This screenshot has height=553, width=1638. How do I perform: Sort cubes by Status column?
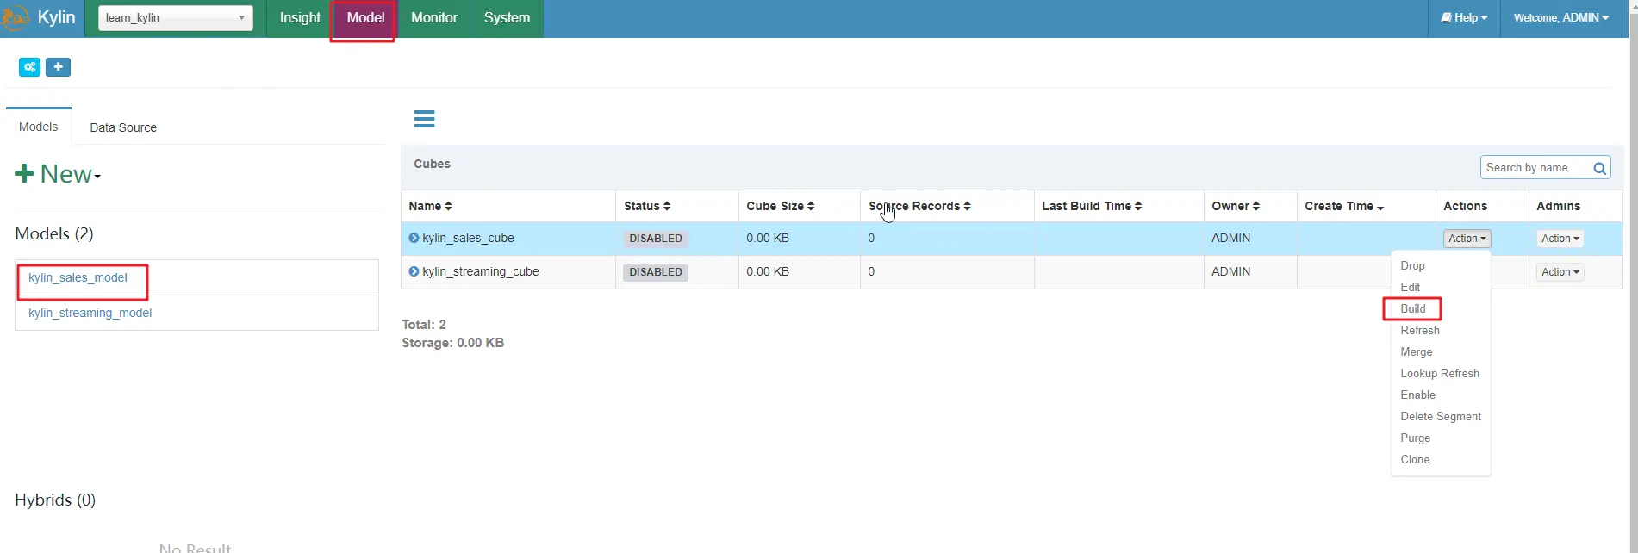[x=647, y=206]
